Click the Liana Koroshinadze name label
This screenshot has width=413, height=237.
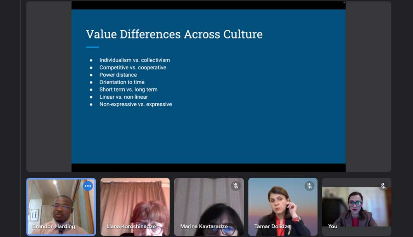[131, 226]
